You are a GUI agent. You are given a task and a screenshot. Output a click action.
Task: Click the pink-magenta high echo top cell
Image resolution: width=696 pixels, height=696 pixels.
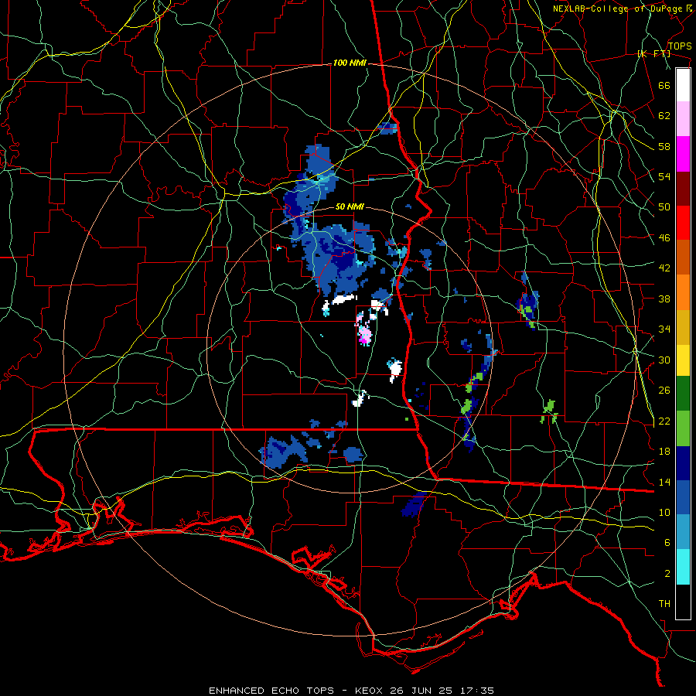click(x=364, y=333)
